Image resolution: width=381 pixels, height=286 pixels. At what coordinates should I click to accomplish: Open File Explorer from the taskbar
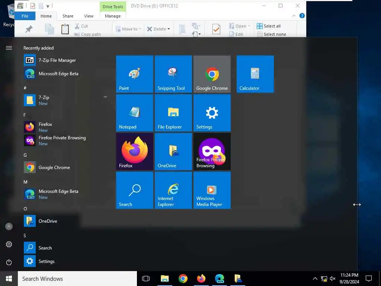pyautogui.click(x=164, y=279)
